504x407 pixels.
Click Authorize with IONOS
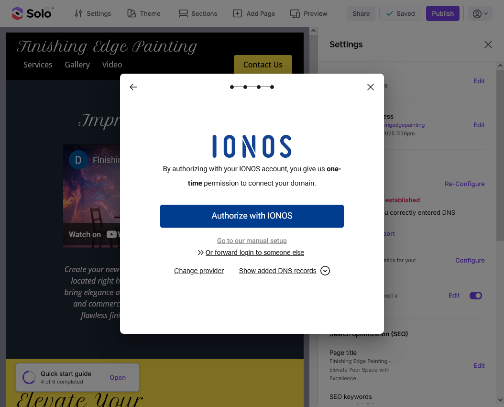252,216
